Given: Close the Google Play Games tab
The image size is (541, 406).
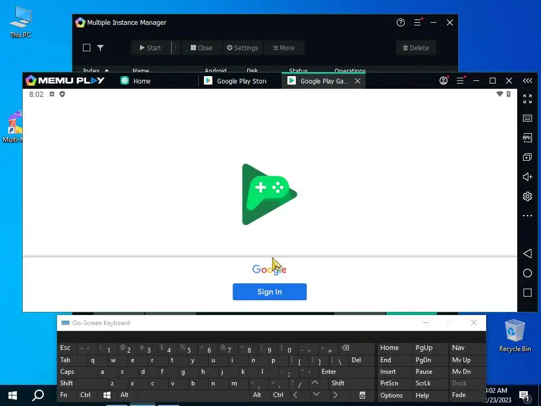Looking at the screenshot, I should pyautogui.click(x=358, y=81).
